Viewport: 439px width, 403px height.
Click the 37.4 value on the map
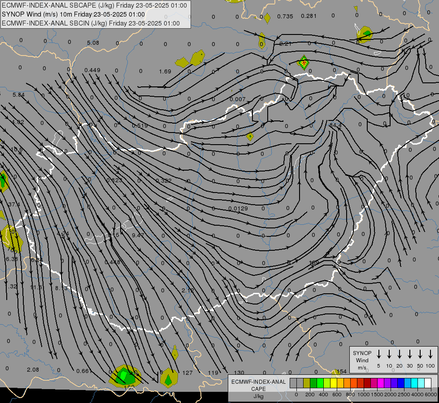[x=14, y=205]
